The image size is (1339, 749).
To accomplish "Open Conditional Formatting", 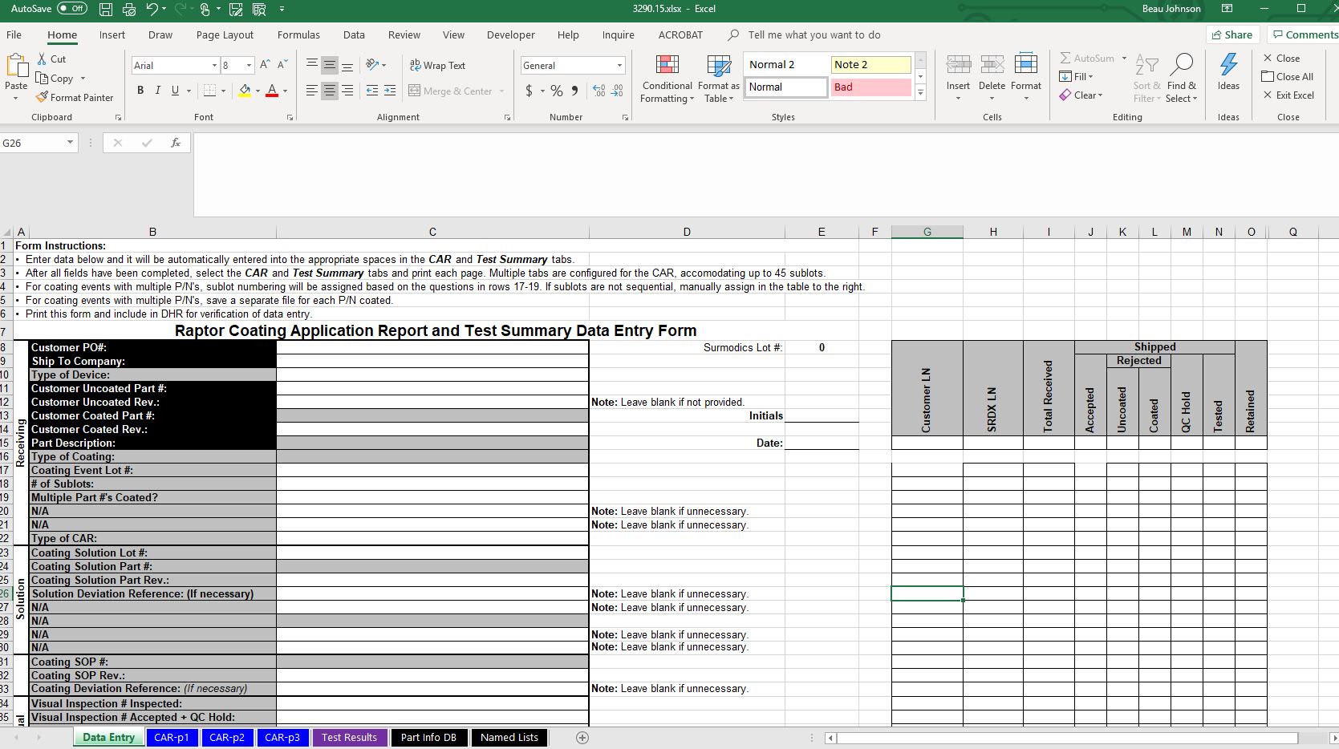I will [x=667, y=79].
